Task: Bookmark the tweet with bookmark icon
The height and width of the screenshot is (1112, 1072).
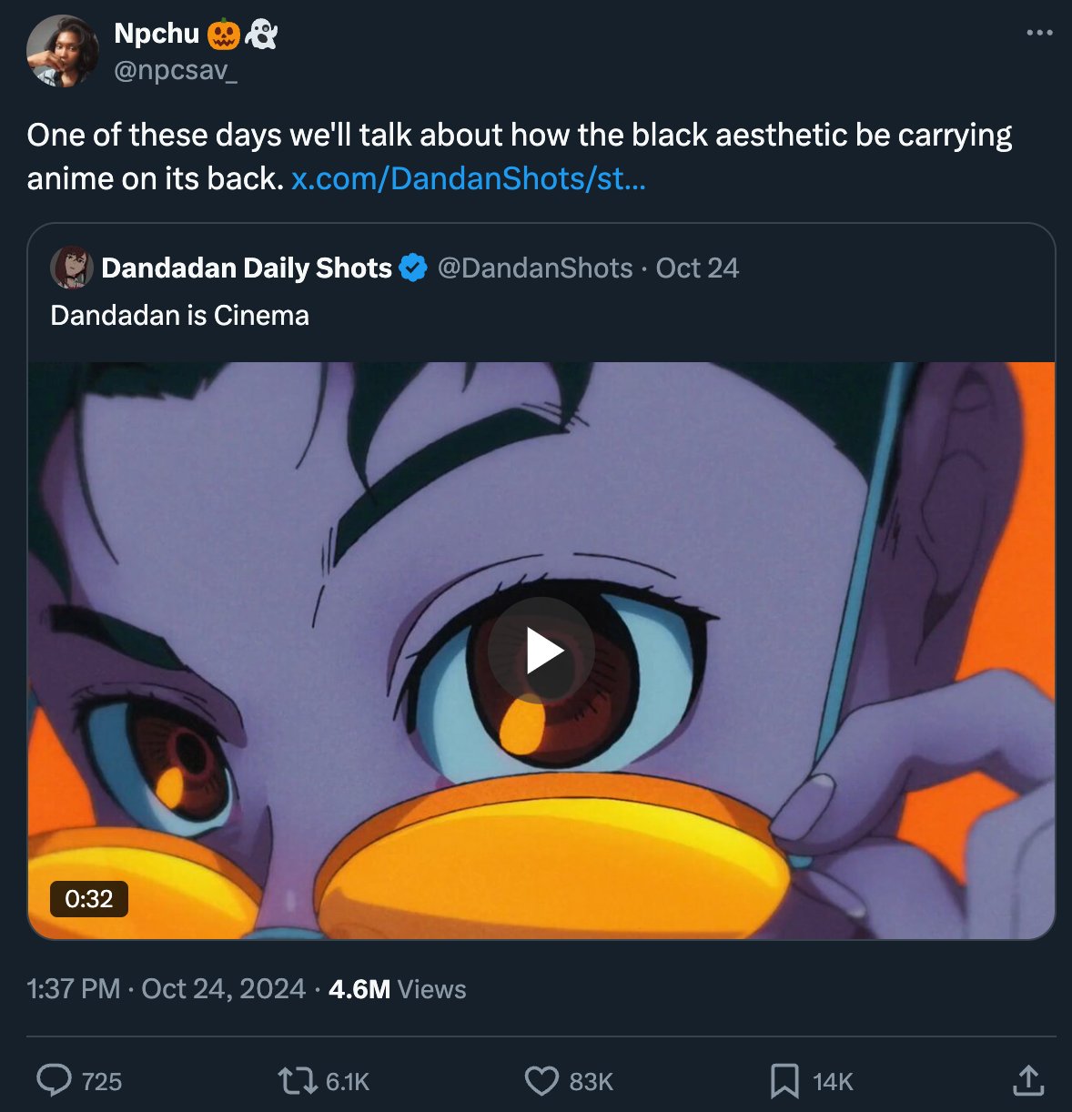Action: (784, 1081)
